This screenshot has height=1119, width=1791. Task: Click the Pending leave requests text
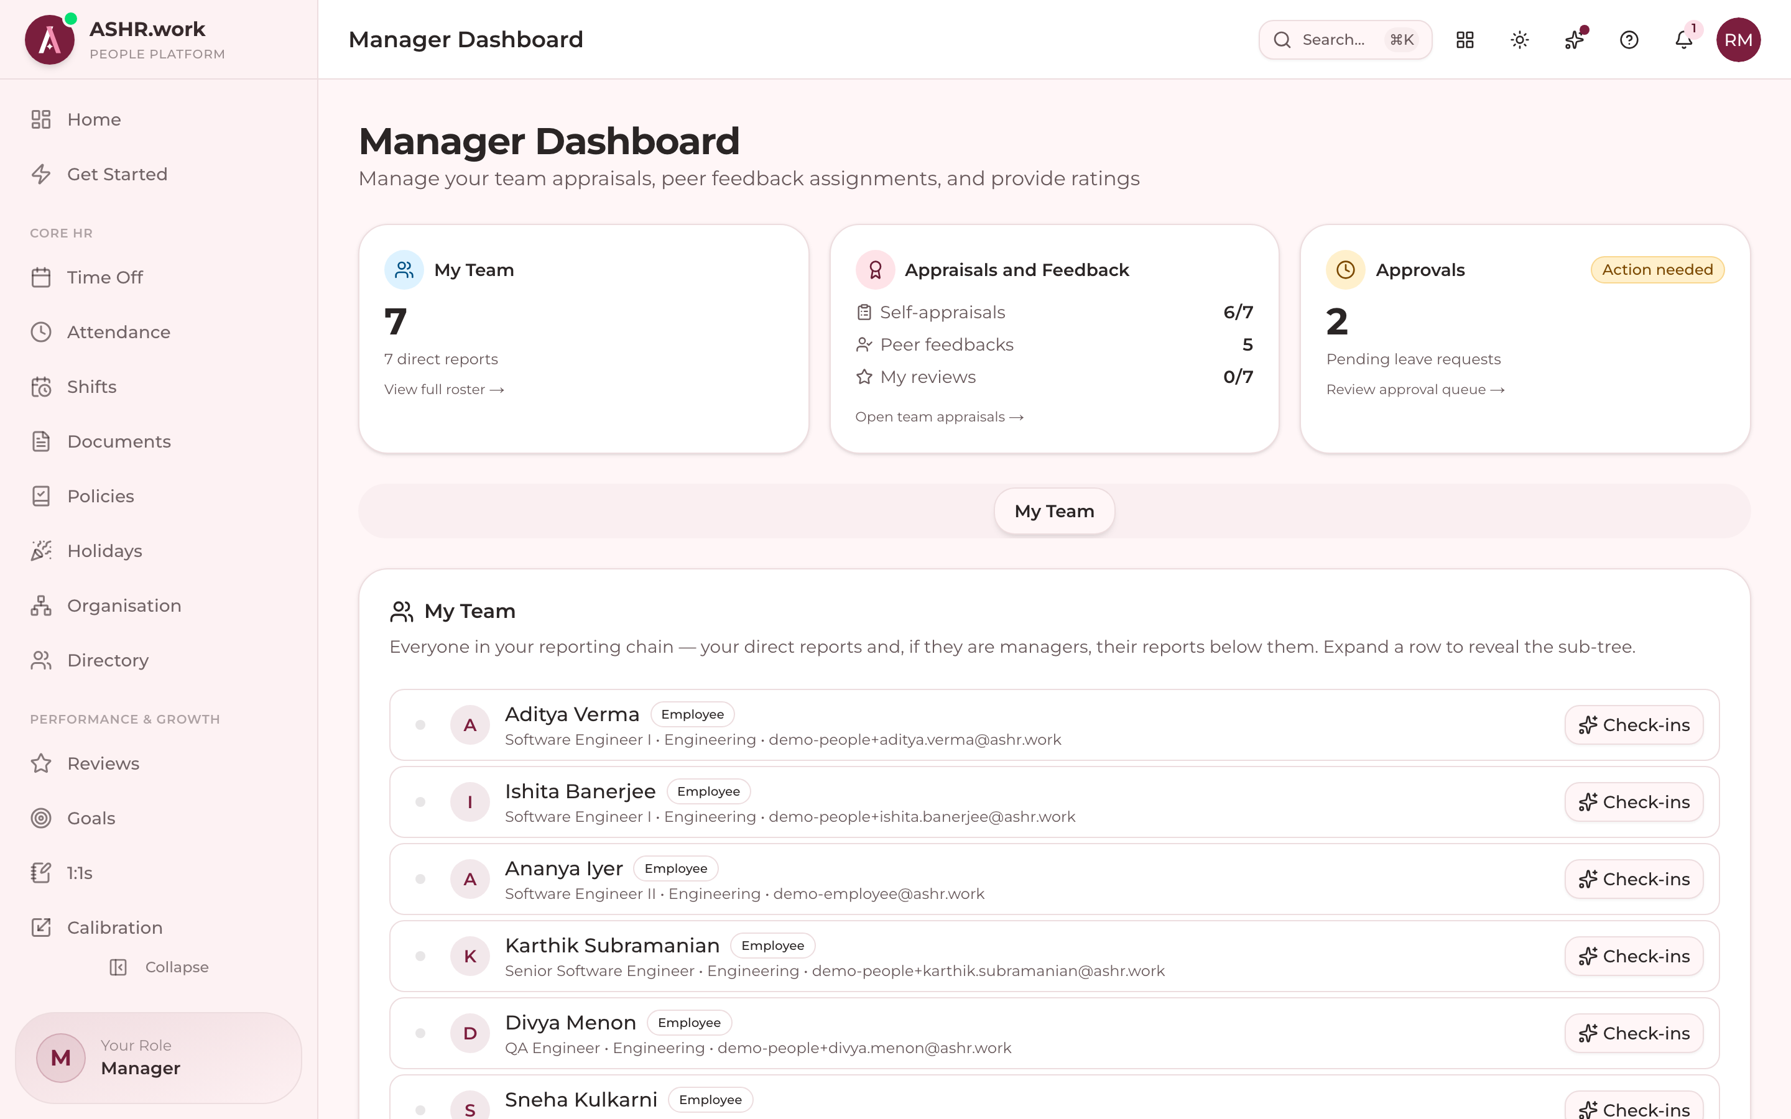(x=1413, y=360)
